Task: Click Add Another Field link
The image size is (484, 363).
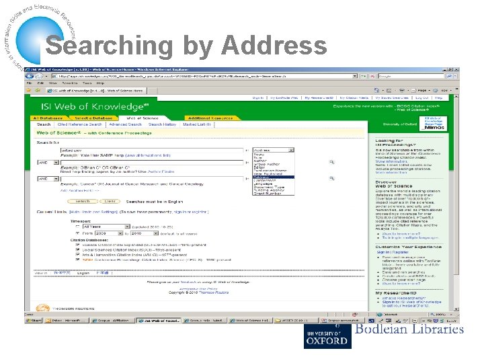Action: [79, 190]
